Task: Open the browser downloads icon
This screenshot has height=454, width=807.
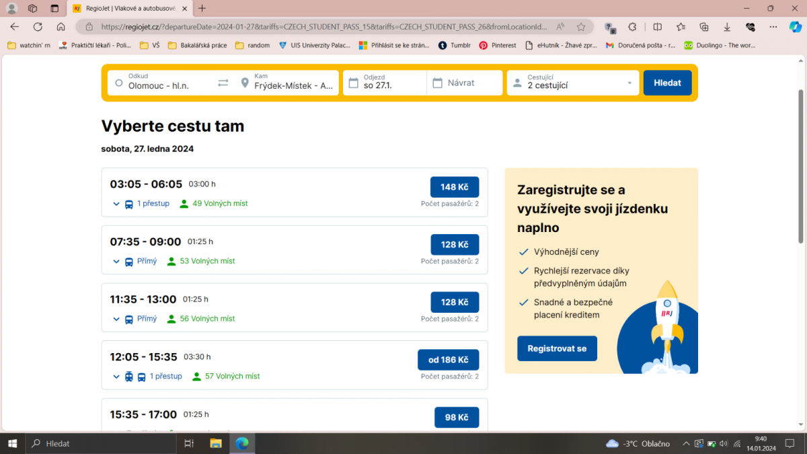Action: point(727,27)
